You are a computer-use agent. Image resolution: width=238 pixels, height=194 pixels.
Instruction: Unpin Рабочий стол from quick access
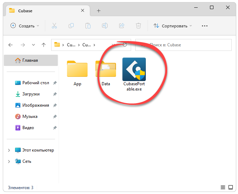pos(55,83)
